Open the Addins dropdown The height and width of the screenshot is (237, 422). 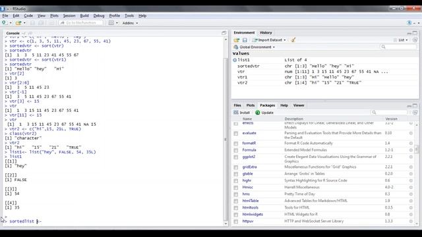click(131, 23)
